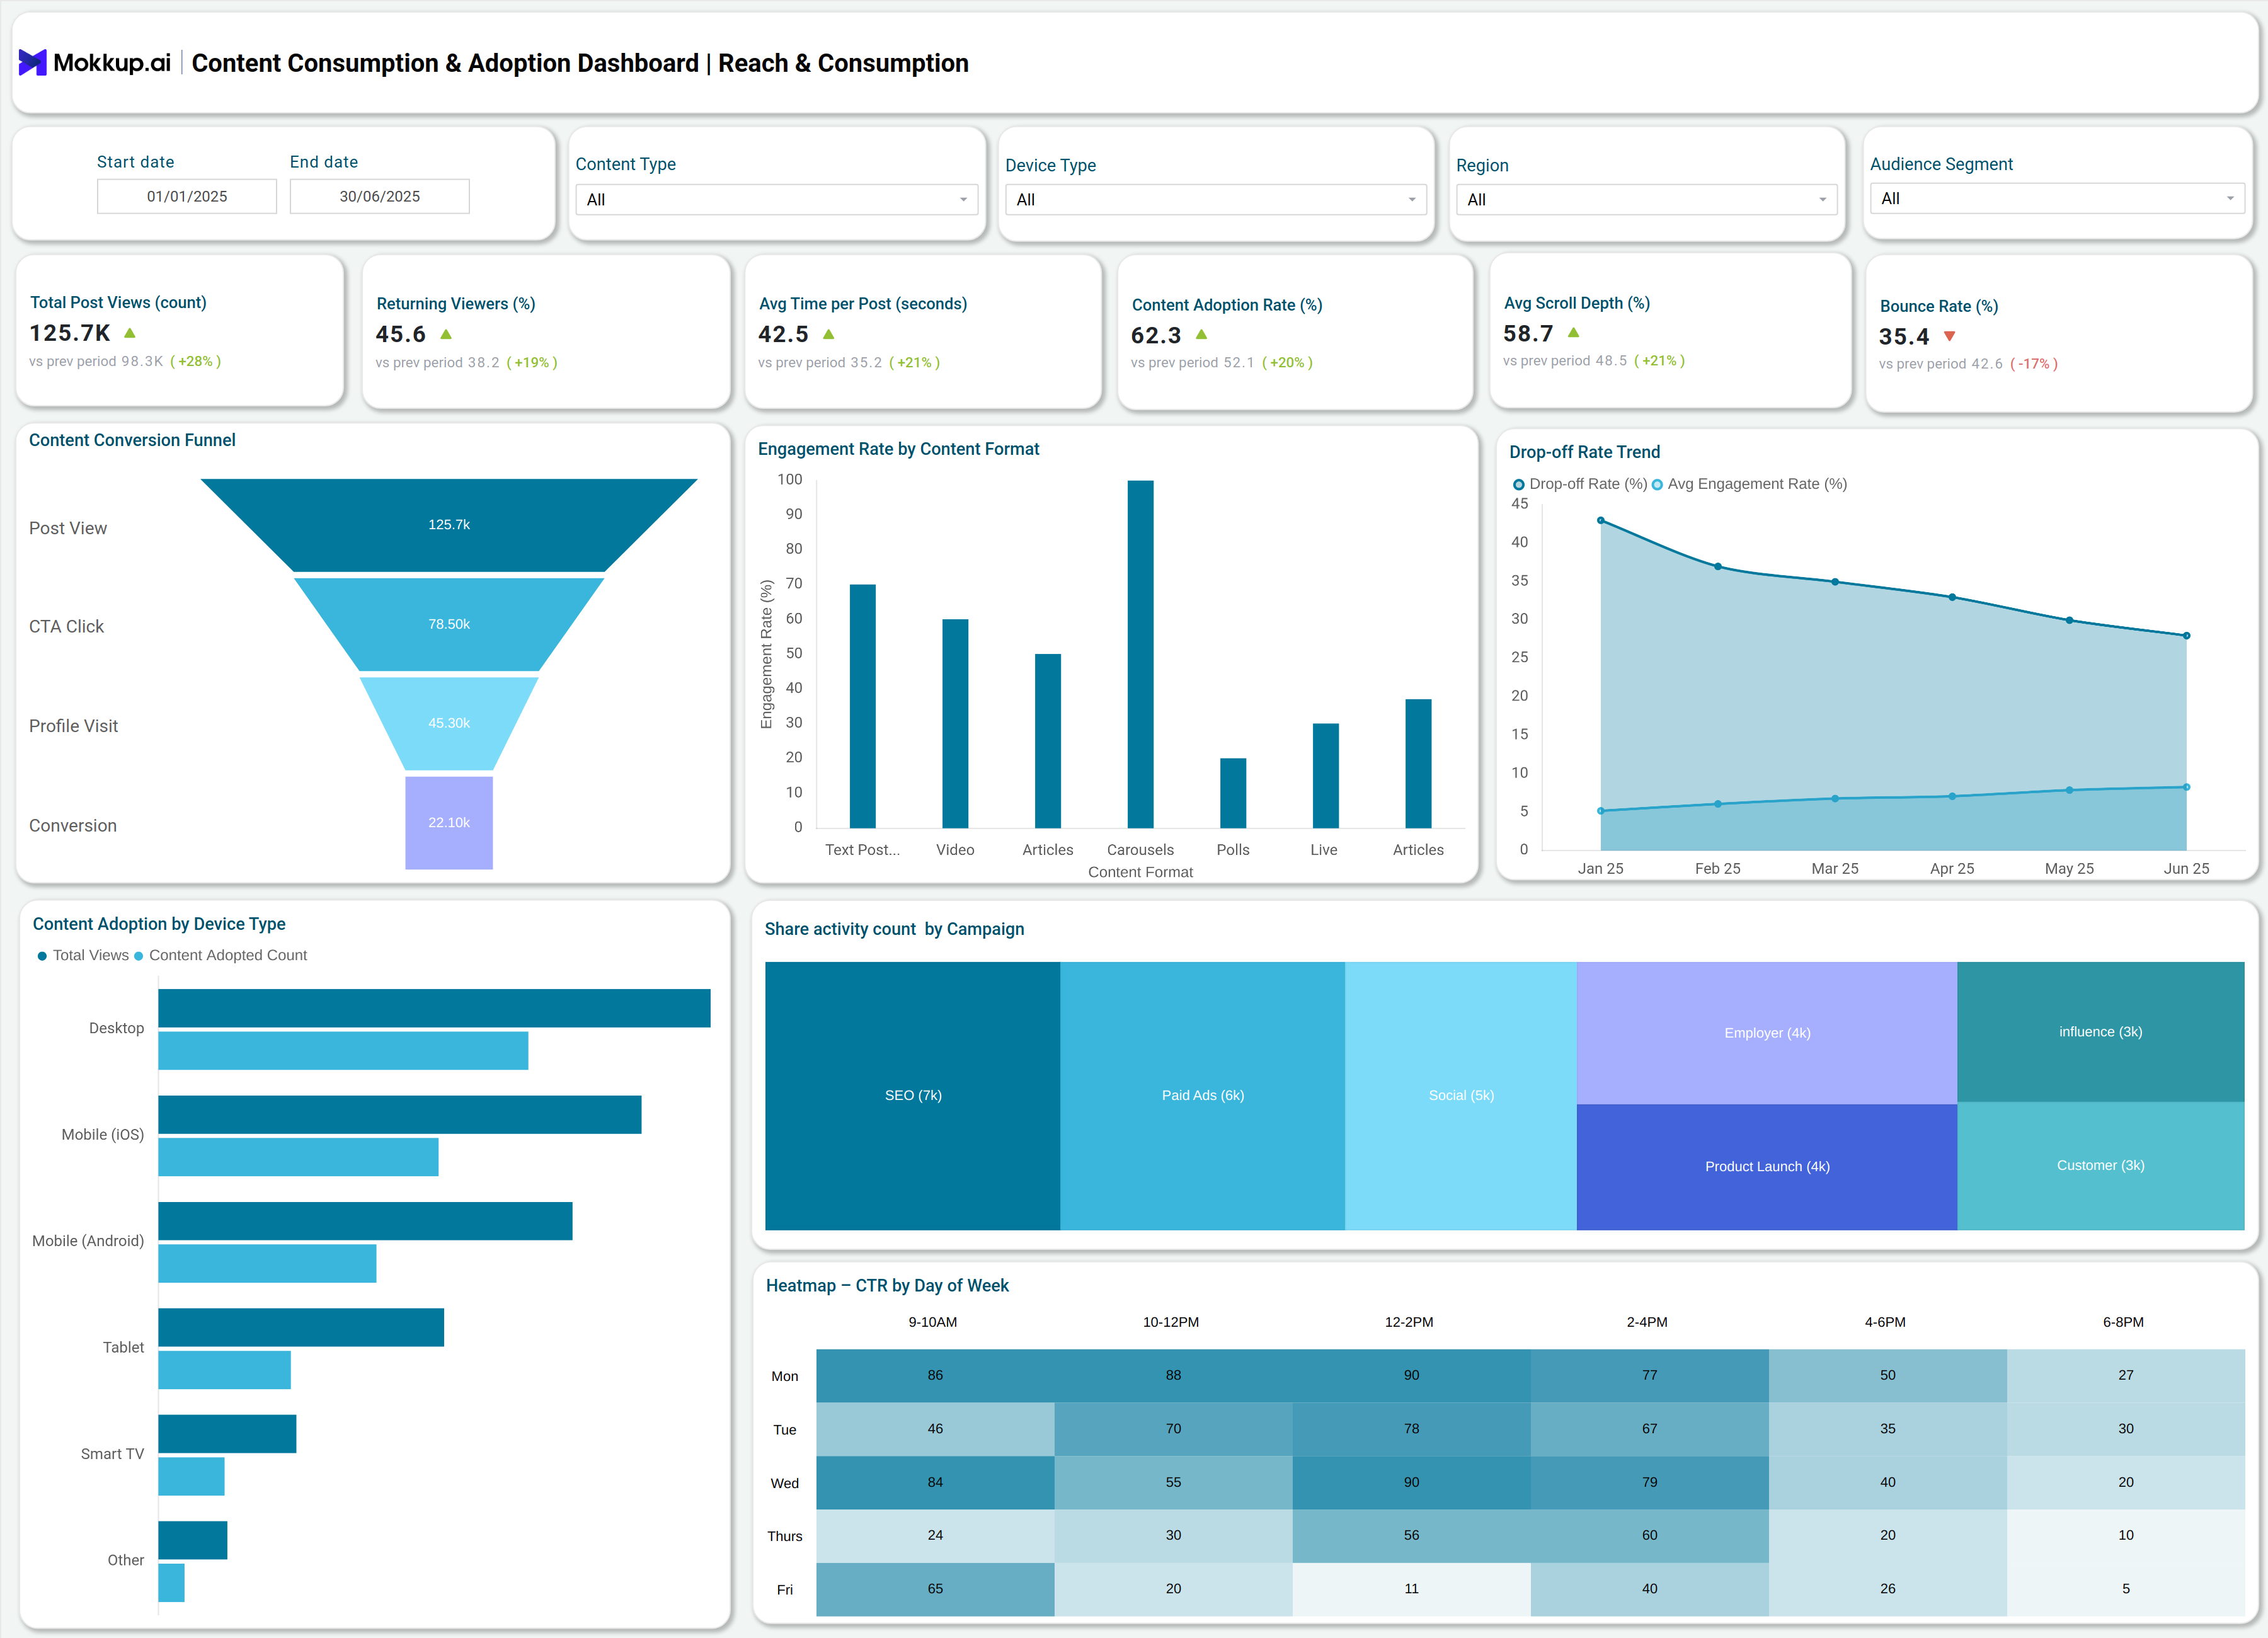Click the Thurs heatmap row label

[x=784, y=1537]
